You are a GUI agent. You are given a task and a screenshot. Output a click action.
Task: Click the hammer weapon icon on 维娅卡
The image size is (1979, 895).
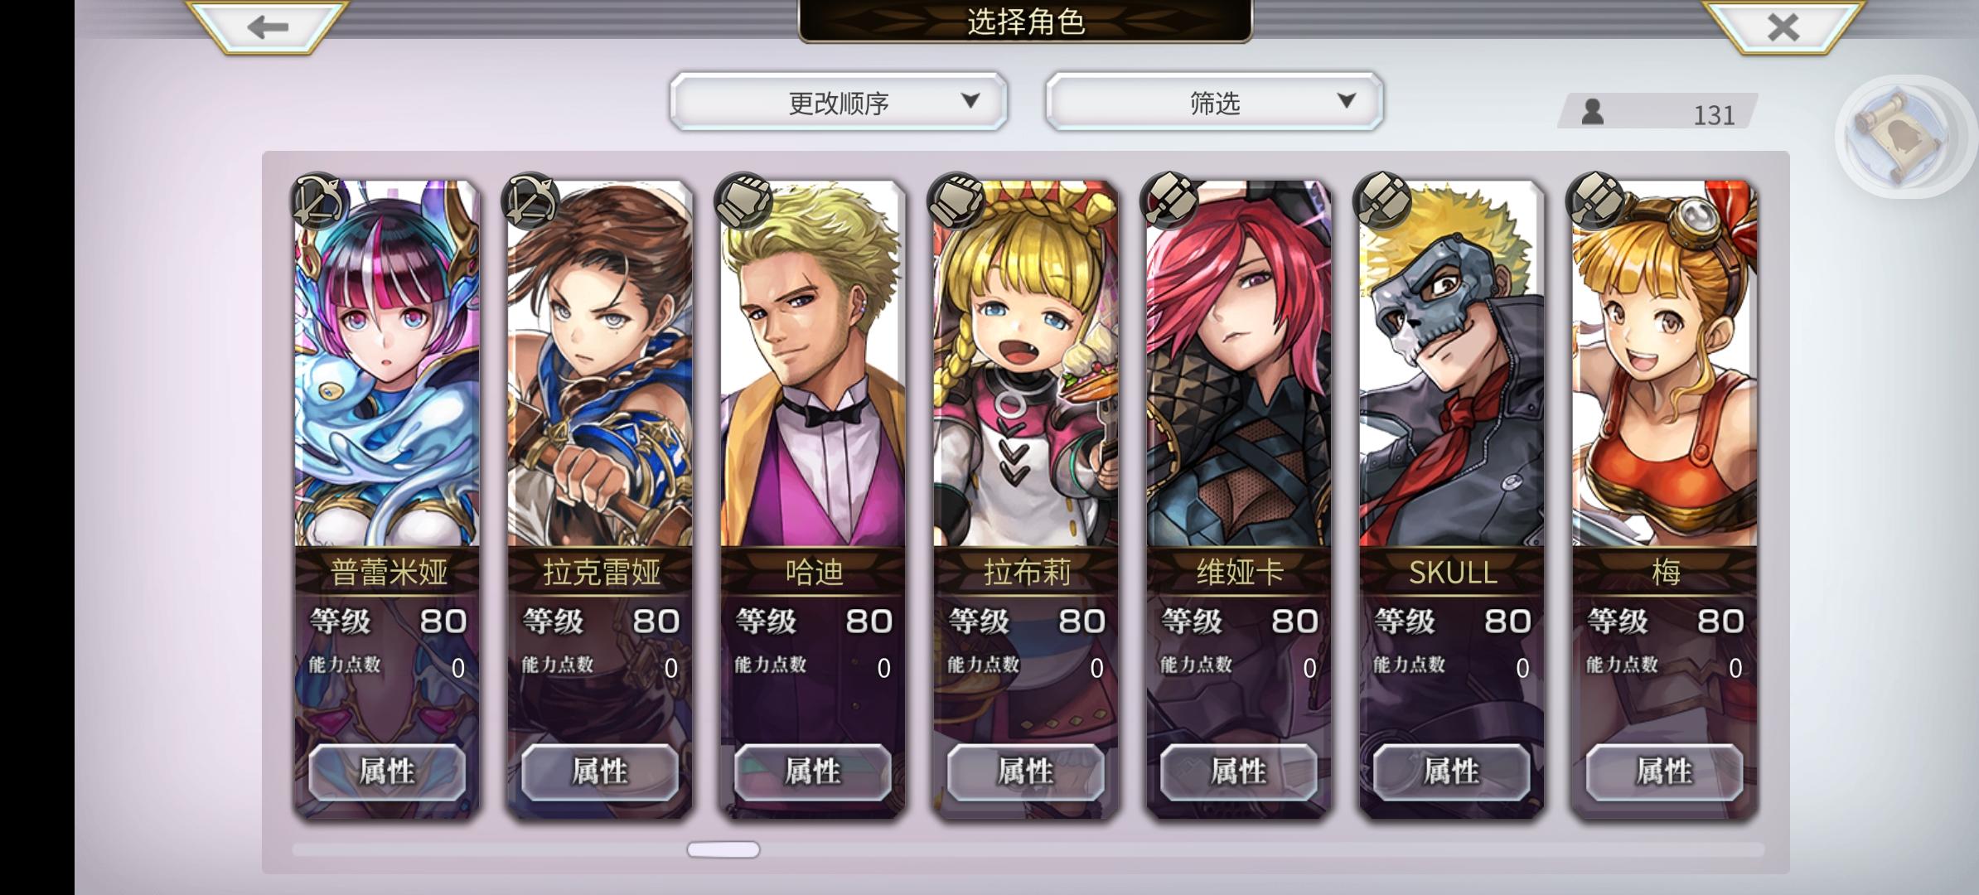[1169, 201]
